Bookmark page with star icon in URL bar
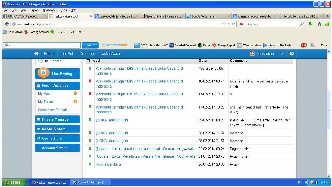Image resolution: width=332 pixels, height=187 pixels. point(224,24)
